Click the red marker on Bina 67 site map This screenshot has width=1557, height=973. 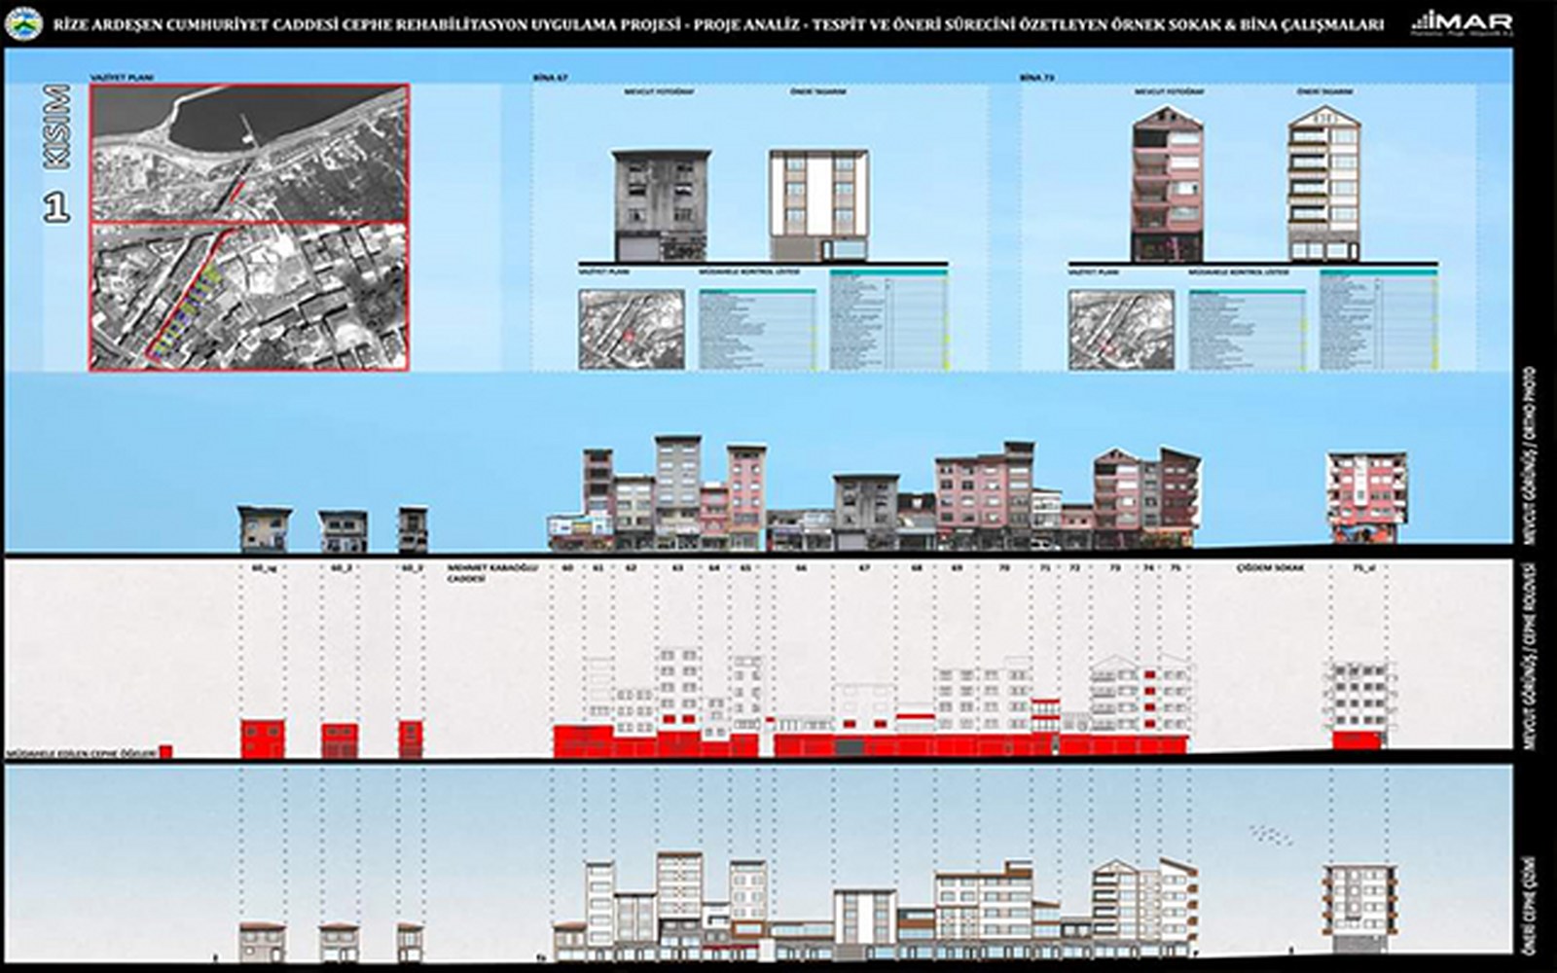[630, 335]
